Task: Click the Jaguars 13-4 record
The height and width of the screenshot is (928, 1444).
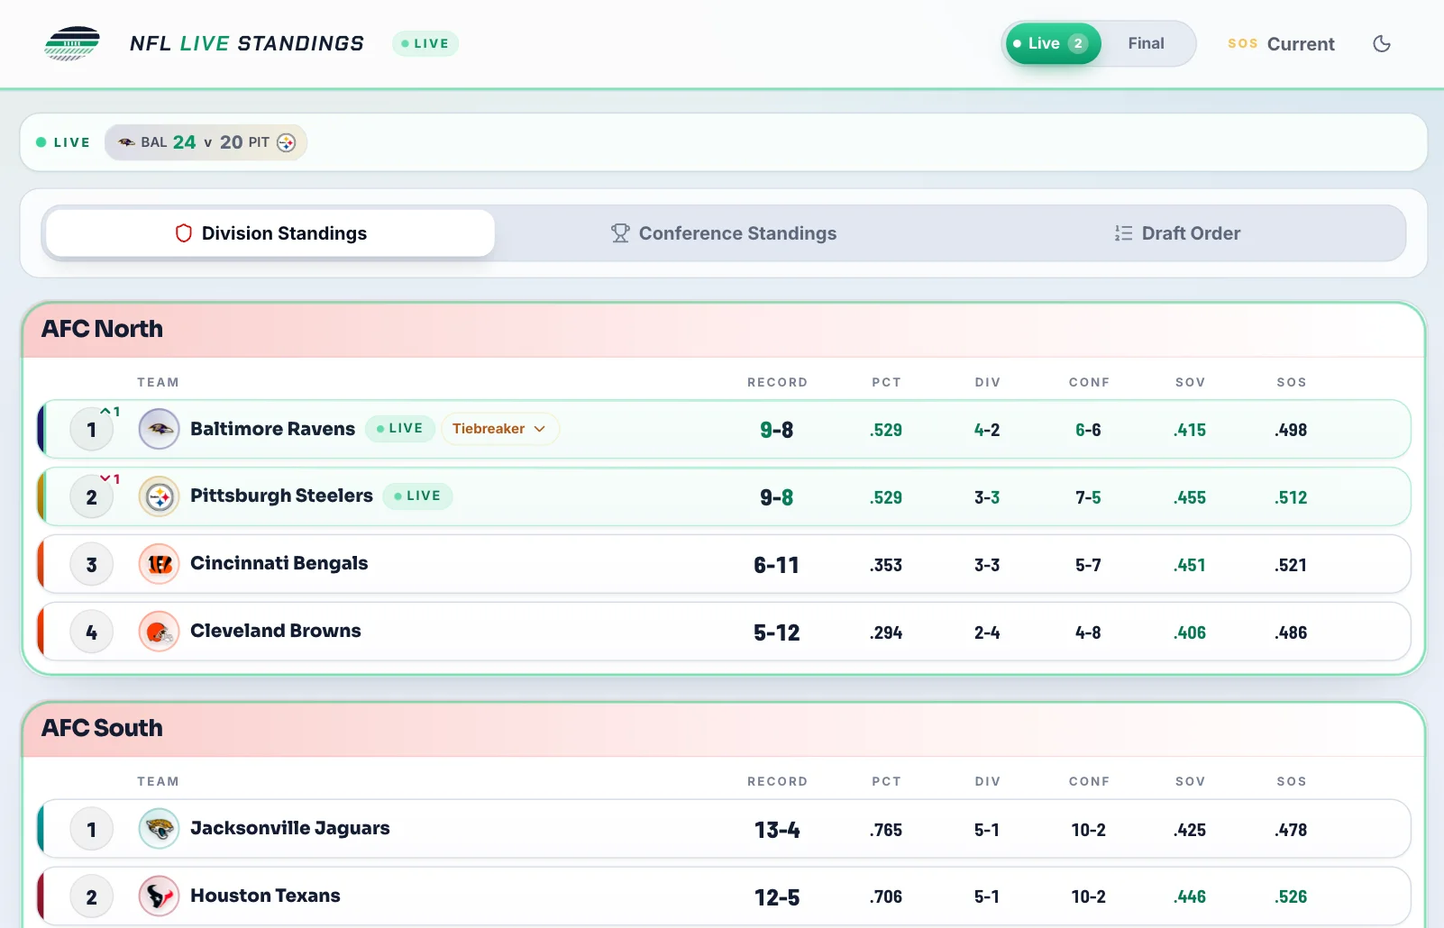Action: click(776, 830)
